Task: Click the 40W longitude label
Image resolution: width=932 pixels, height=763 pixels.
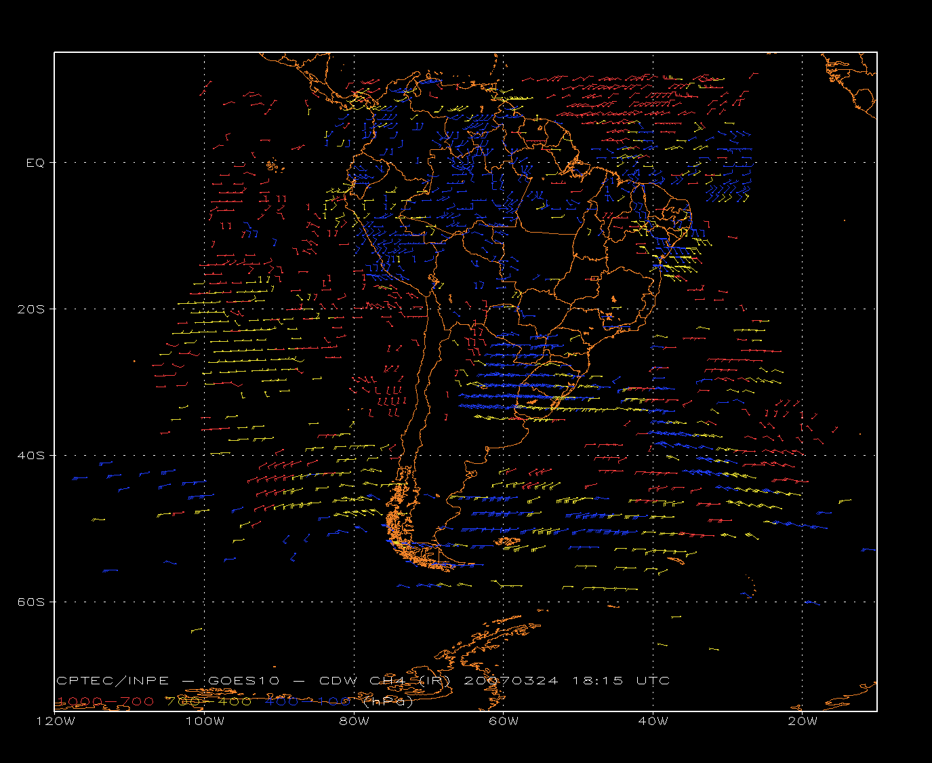Action: (x=653, y=722)
